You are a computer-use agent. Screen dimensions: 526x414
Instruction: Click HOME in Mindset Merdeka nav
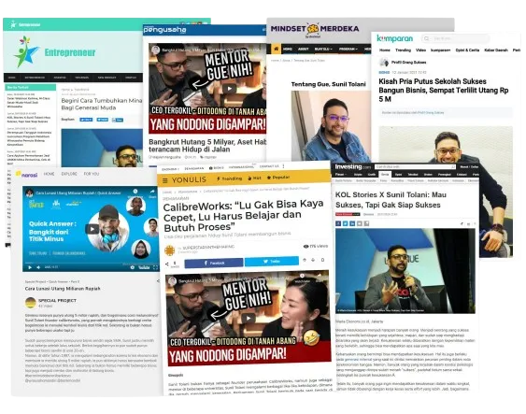(288, 49)
